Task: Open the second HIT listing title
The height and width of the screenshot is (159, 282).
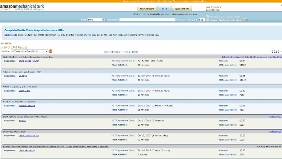Action: click(21, 72)
